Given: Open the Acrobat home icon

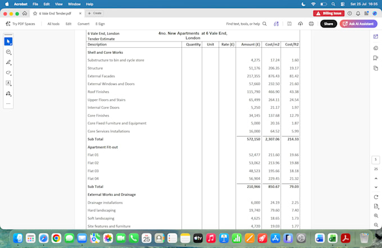Looking at the screenshot, I should click(25, 13).
